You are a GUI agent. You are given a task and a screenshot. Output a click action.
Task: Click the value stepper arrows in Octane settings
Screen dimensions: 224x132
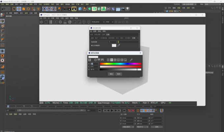(117, 42)
